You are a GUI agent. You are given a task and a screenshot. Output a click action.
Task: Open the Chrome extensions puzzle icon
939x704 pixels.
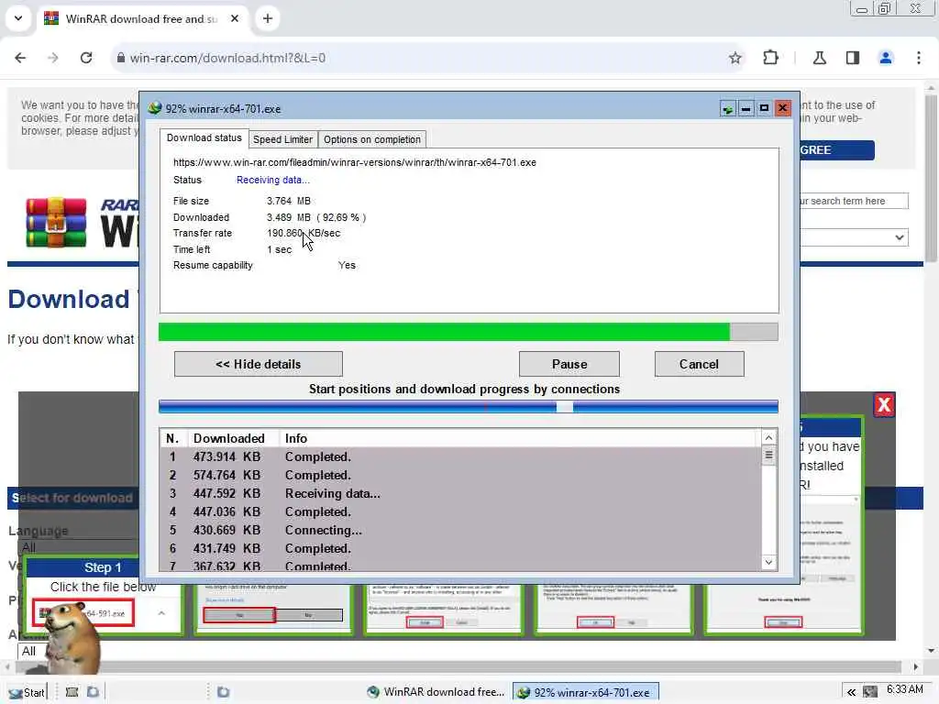770,58
